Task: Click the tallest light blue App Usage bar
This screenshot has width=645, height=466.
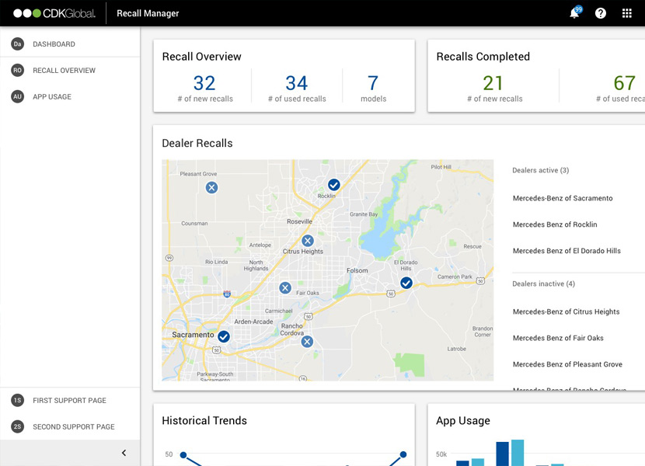Action: tap(518, 453)
